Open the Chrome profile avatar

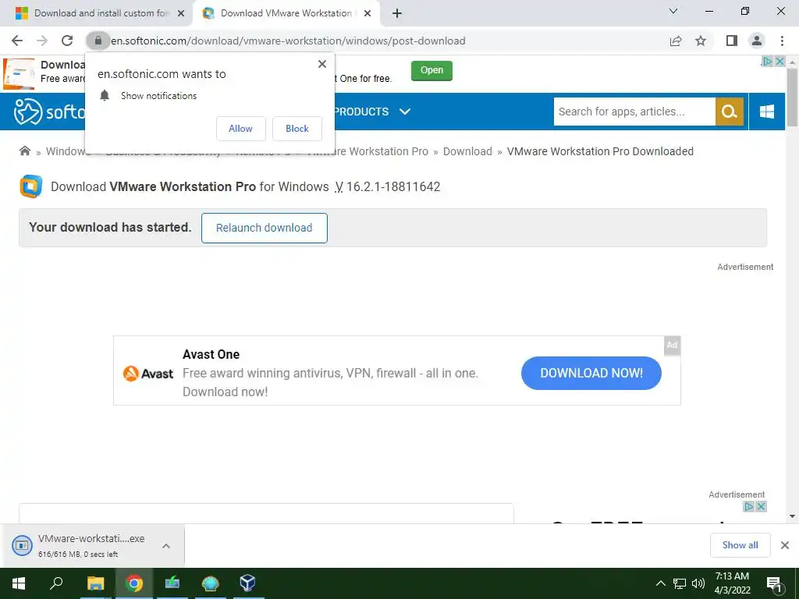tap(757, 41)
